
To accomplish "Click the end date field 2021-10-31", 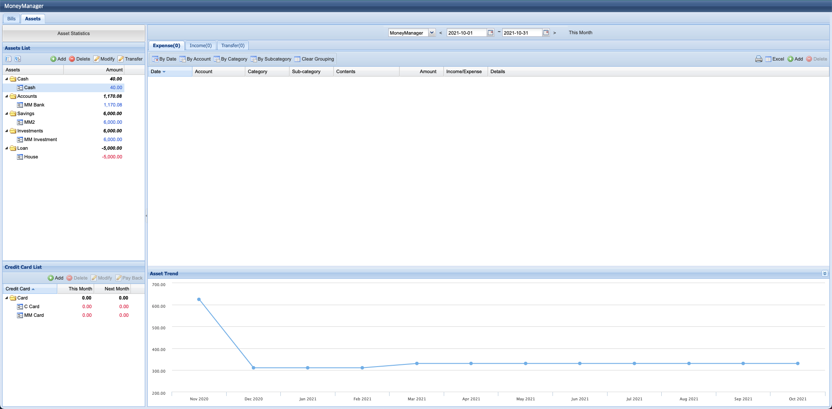I will point(522,33).
